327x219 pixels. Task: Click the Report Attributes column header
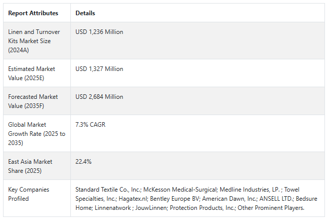point(33,13)
